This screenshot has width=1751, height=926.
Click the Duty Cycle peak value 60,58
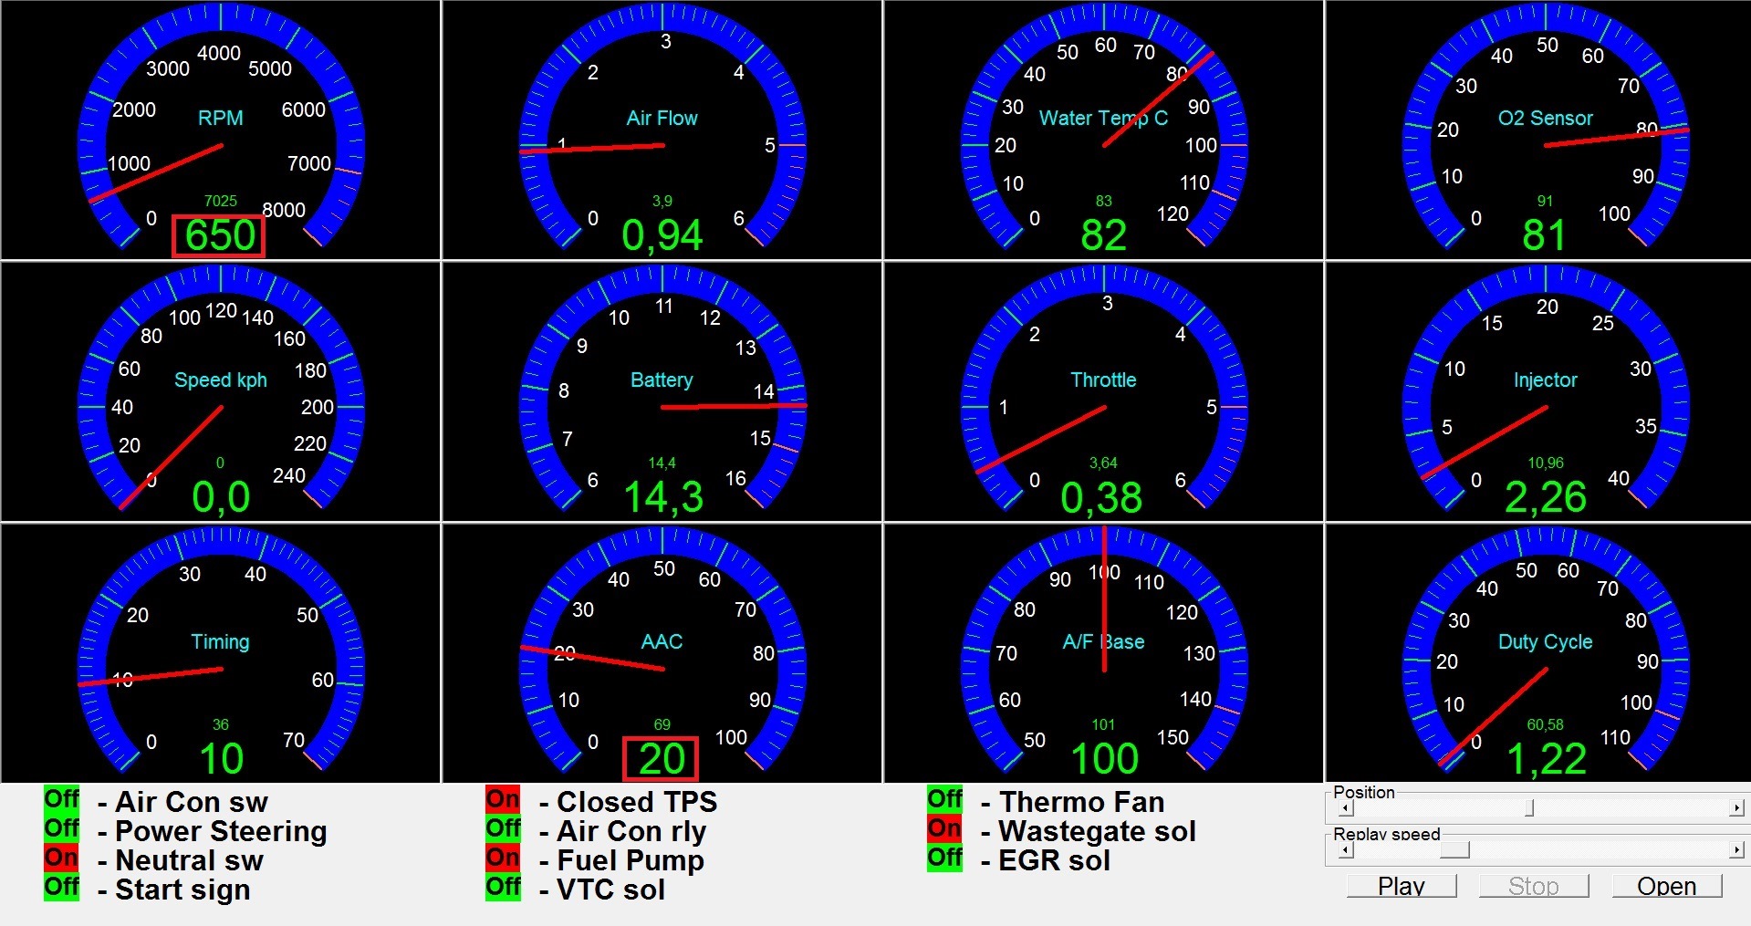coord(1545,725)
